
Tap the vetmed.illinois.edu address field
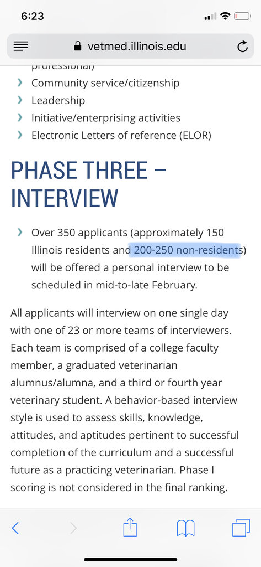click(130, 47)
